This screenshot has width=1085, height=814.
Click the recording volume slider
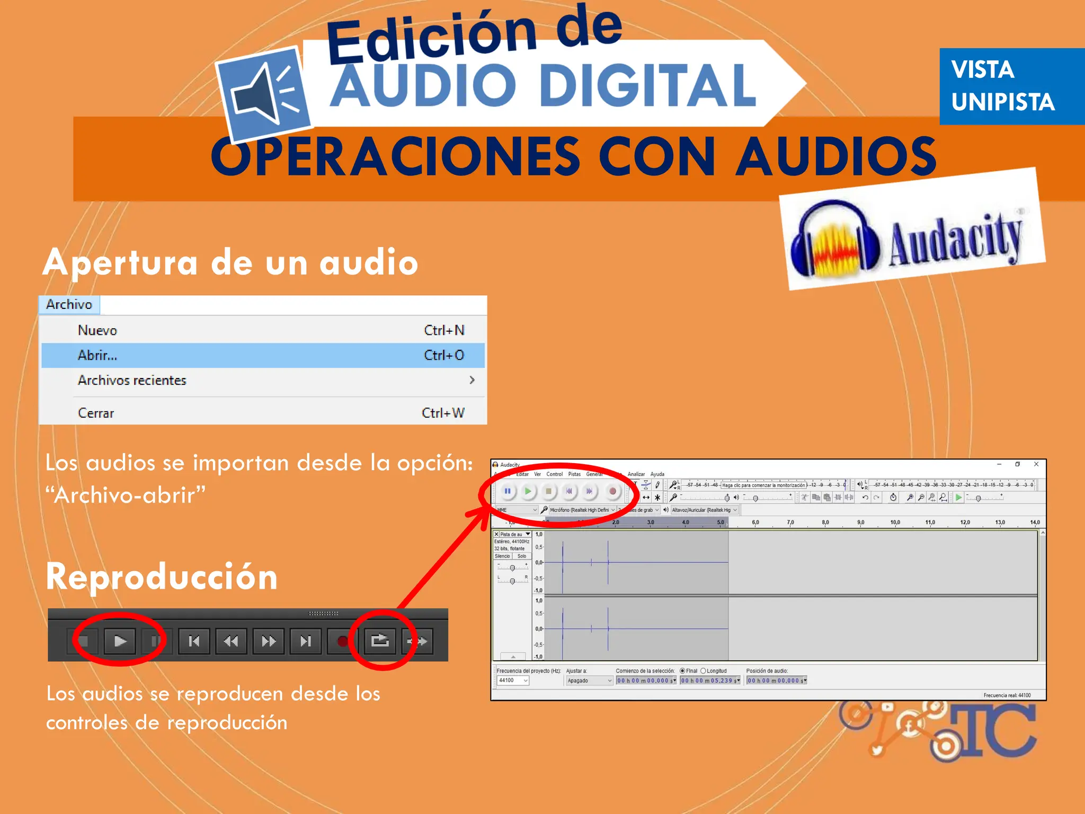point(705,497)
